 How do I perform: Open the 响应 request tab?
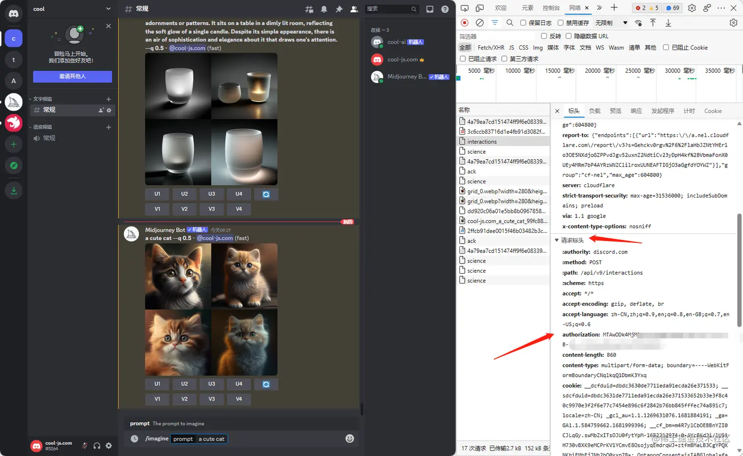[x=636, y=111]
